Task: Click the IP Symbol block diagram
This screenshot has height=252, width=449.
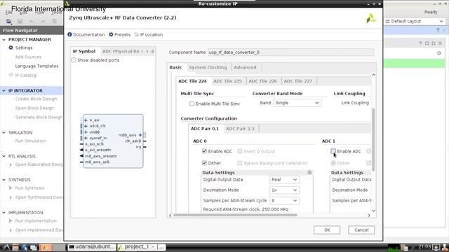Action: pyautogui.click(x=113, y=141)
